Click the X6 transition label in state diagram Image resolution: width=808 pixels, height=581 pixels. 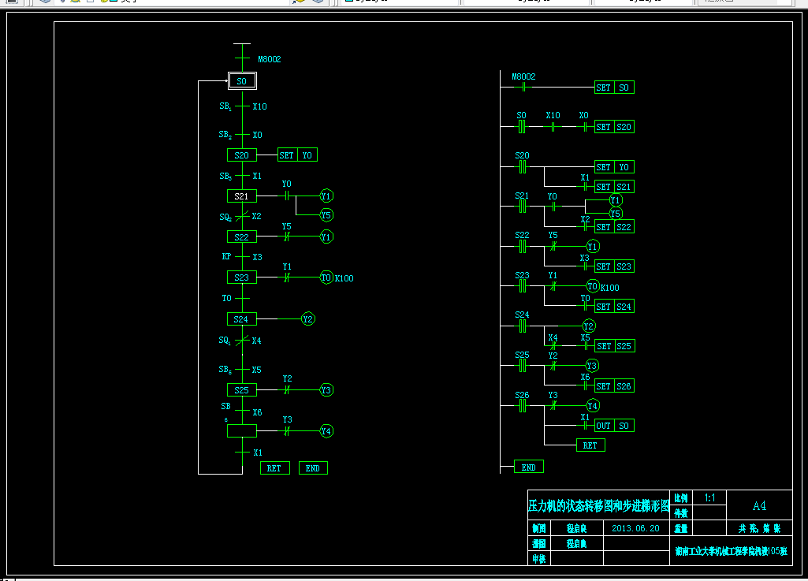coord(257,412)
